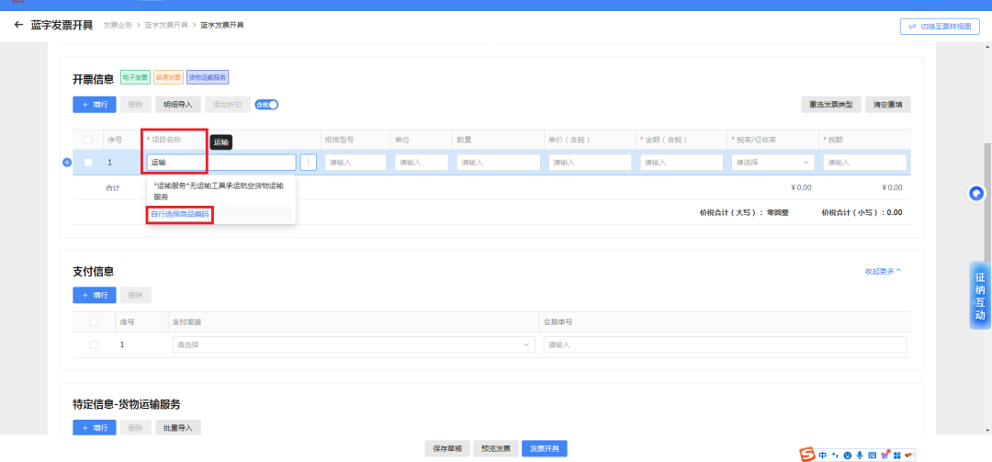Click the Sogou S logo on input toolbar
This screenshot has height=462, width=992.
click(x=806, y=455)
